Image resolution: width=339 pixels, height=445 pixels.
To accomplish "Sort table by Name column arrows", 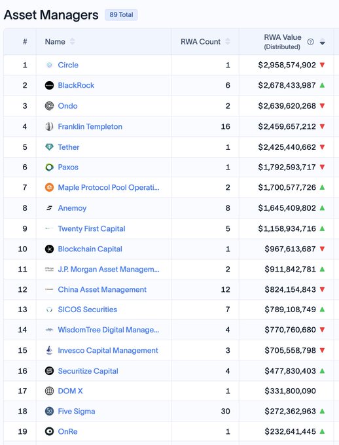I will coord(73,41).
